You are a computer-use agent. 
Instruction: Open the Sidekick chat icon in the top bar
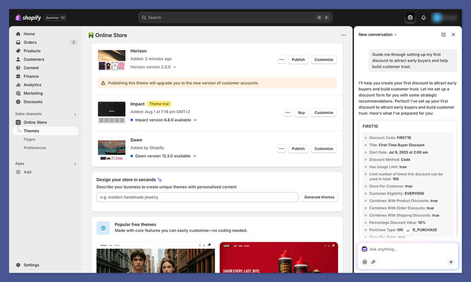tap(410, 17)
